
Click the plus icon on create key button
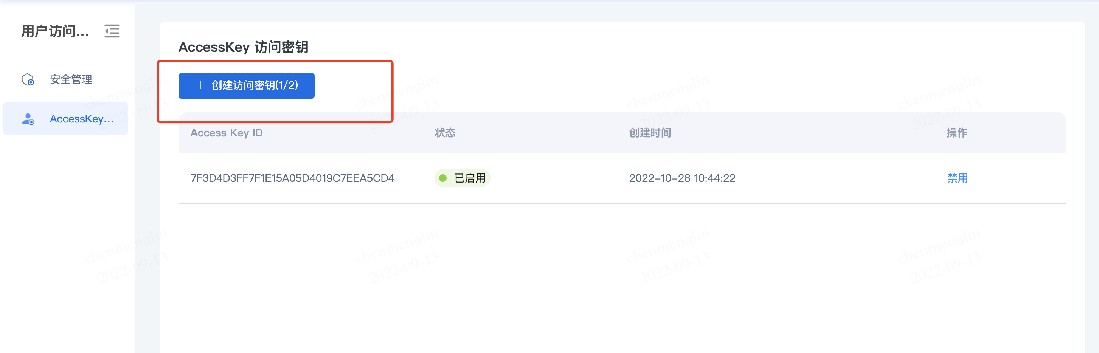click(x=200, y=85)
